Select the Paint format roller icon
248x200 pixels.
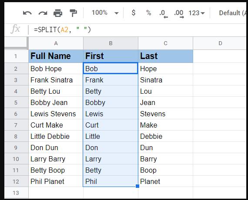[73, 13]
